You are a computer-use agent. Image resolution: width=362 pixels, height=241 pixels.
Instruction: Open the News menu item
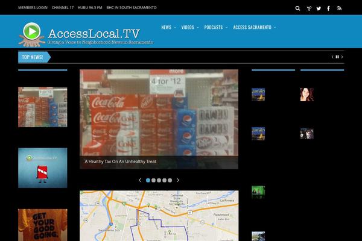click(x=167, y=27)
